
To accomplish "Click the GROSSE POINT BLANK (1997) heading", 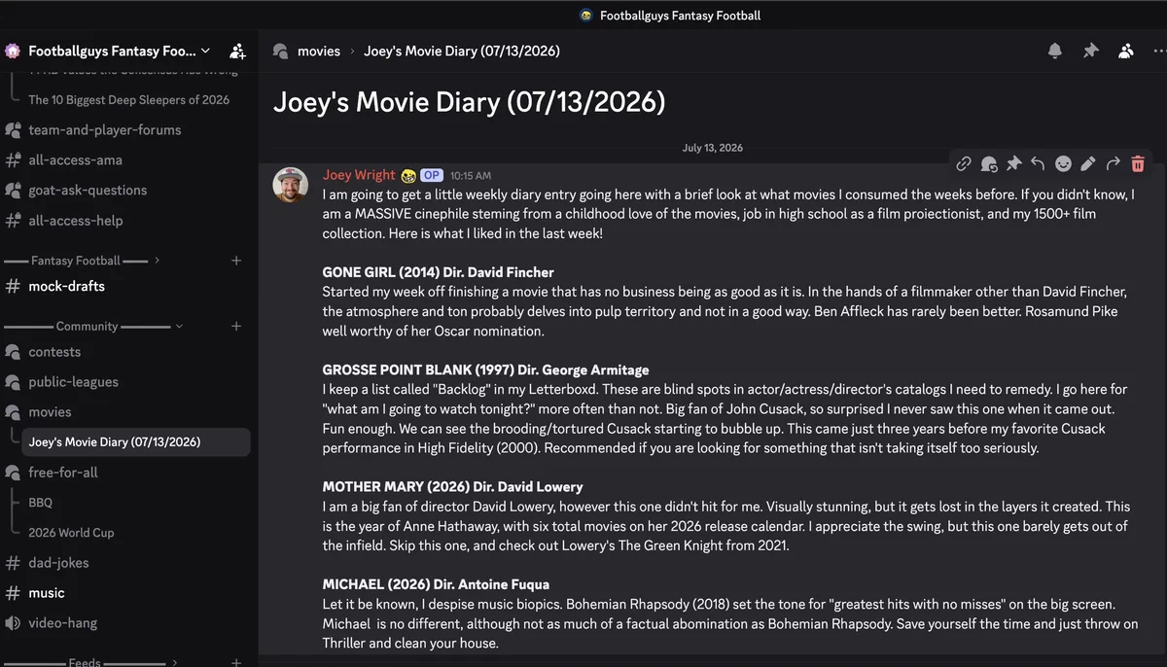I will tap(486, 369).
